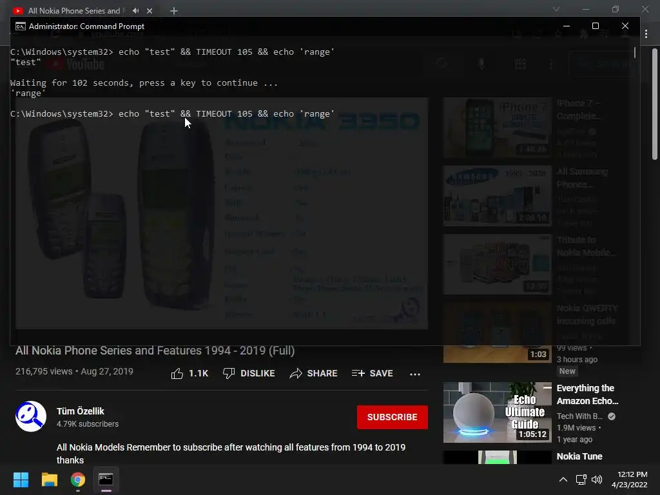The width and height of the screenshot is (660, 495).
Task: Open a new Chrome tab
Action: tap(174, 10)
